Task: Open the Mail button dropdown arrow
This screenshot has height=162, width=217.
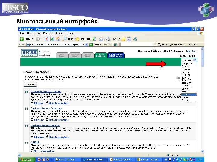Action: (104, 39)
